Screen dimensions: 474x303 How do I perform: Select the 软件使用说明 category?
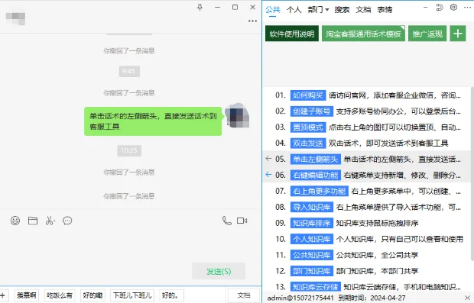pyautogui.click(x=292, y=34)
